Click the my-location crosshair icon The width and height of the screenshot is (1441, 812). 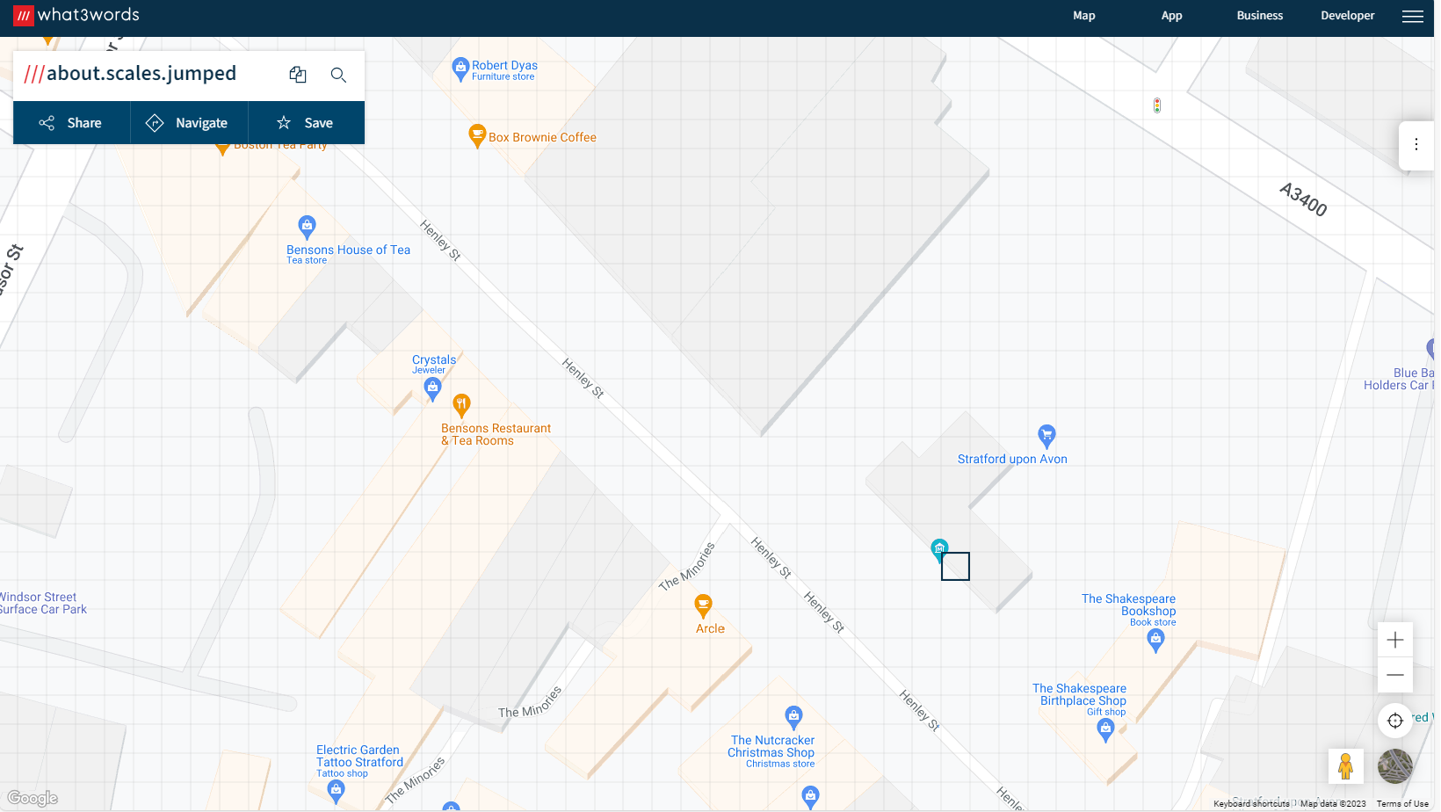pos(1394,721)
